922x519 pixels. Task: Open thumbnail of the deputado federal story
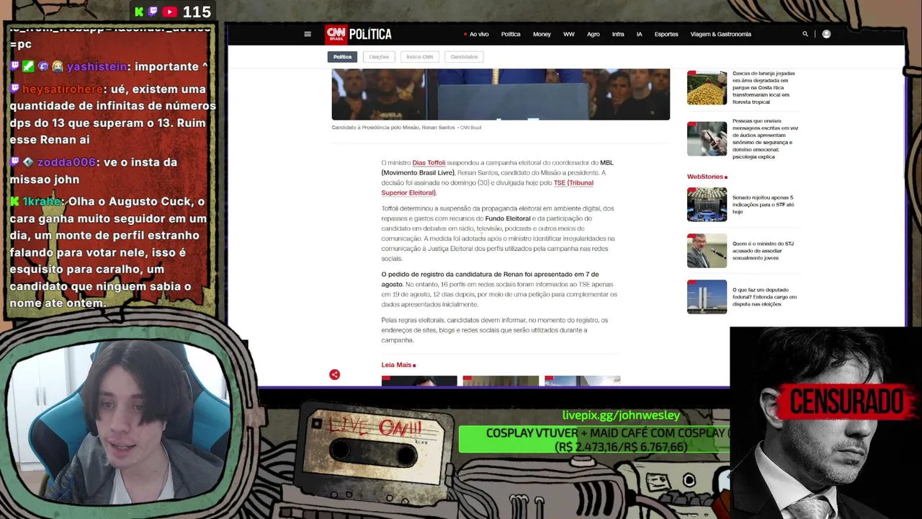707,297
